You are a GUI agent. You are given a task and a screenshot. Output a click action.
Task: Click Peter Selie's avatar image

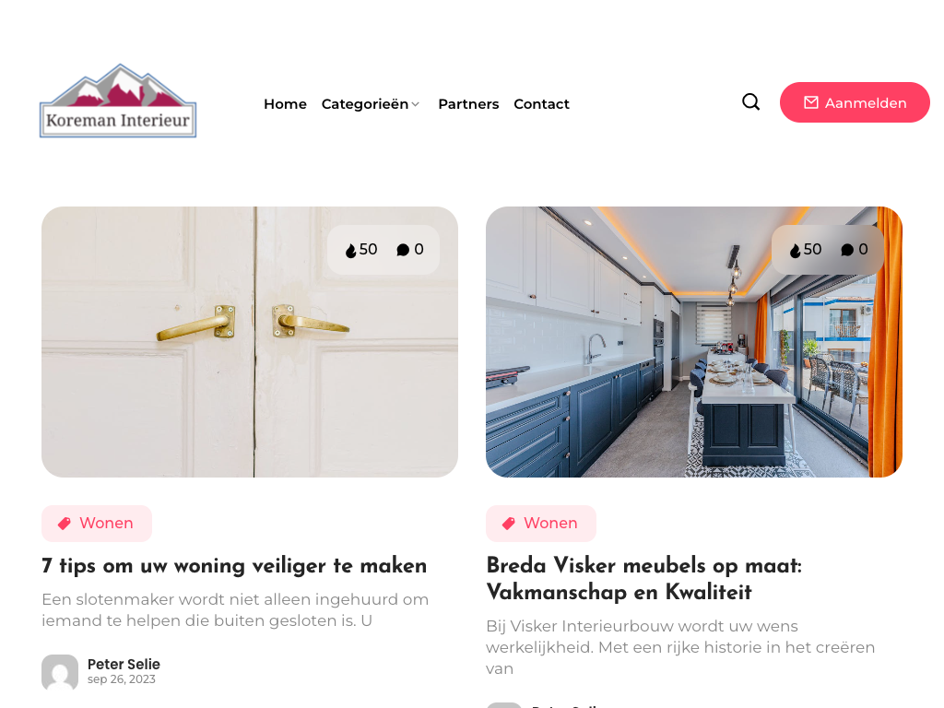(x=60, y=672)
